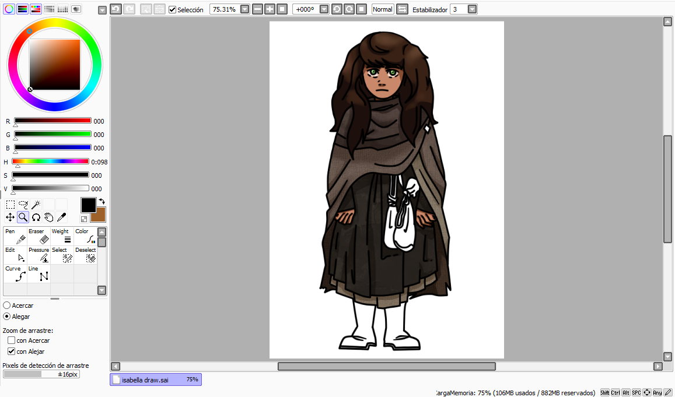Image resolution: width=675 pixels, height=397 pixels.
Task: Set transparent color with checker icon
Action: (84, 219)
